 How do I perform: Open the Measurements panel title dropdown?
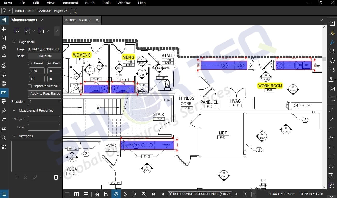[42, 20]
